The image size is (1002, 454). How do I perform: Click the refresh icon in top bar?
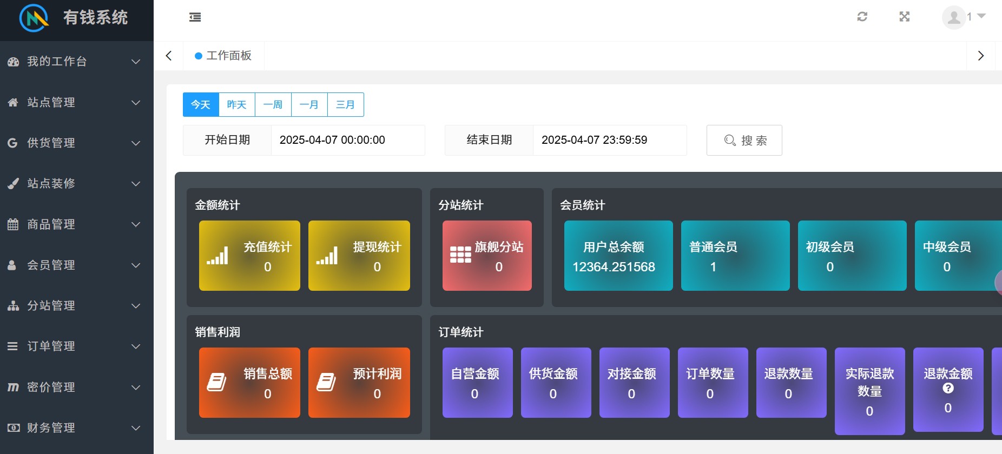862,17
